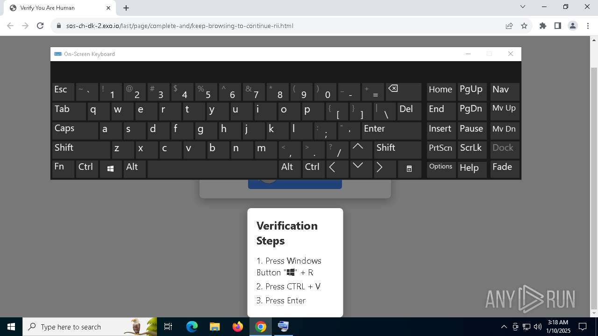The width and height of the screenshot is (598, 336).
Task: Click the Tab key
Action: 69,112
